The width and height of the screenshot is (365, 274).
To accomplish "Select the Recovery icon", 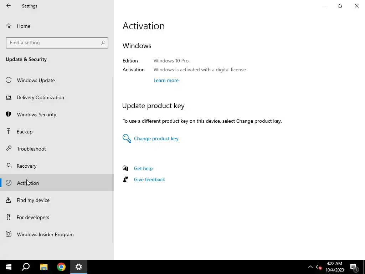I will (9, 166).
